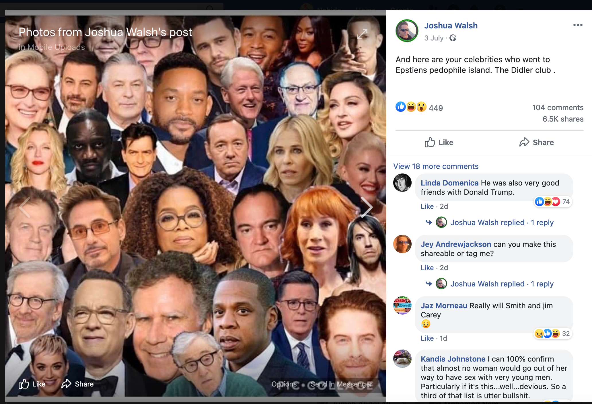This screenshot has width=592, height=404.
Task: Show the 449 post reactions
Action: (436, 108)
